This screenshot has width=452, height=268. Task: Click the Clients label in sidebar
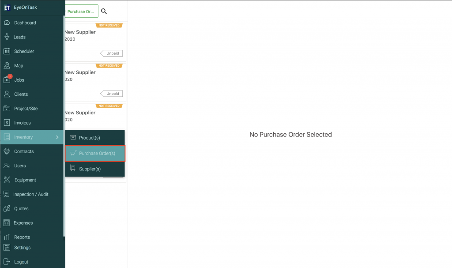click(21, 94)
